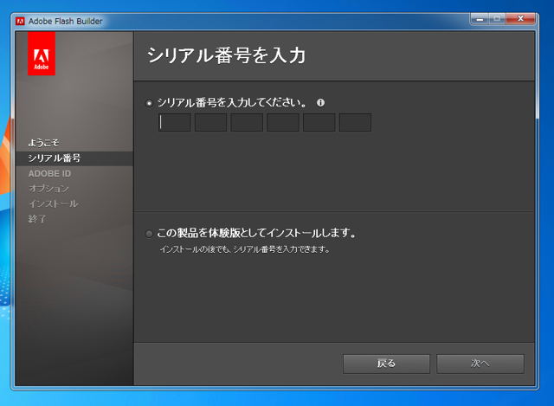Focus the second serial number field

click(210, 123)
